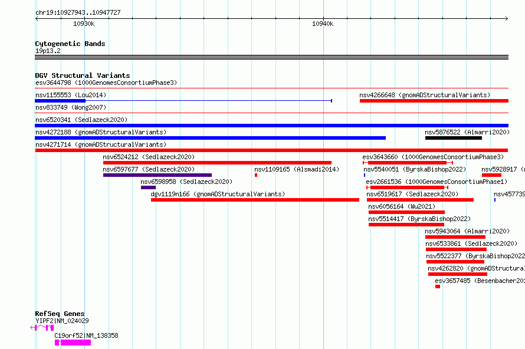Open the nsv6056164 (Wu2021) label
The width and height of the screenshot is (525, 349).
point(402,206)
